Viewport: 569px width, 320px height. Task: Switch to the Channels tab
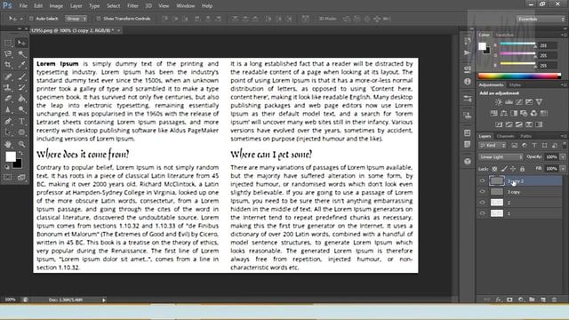click(x=505, y=136)
